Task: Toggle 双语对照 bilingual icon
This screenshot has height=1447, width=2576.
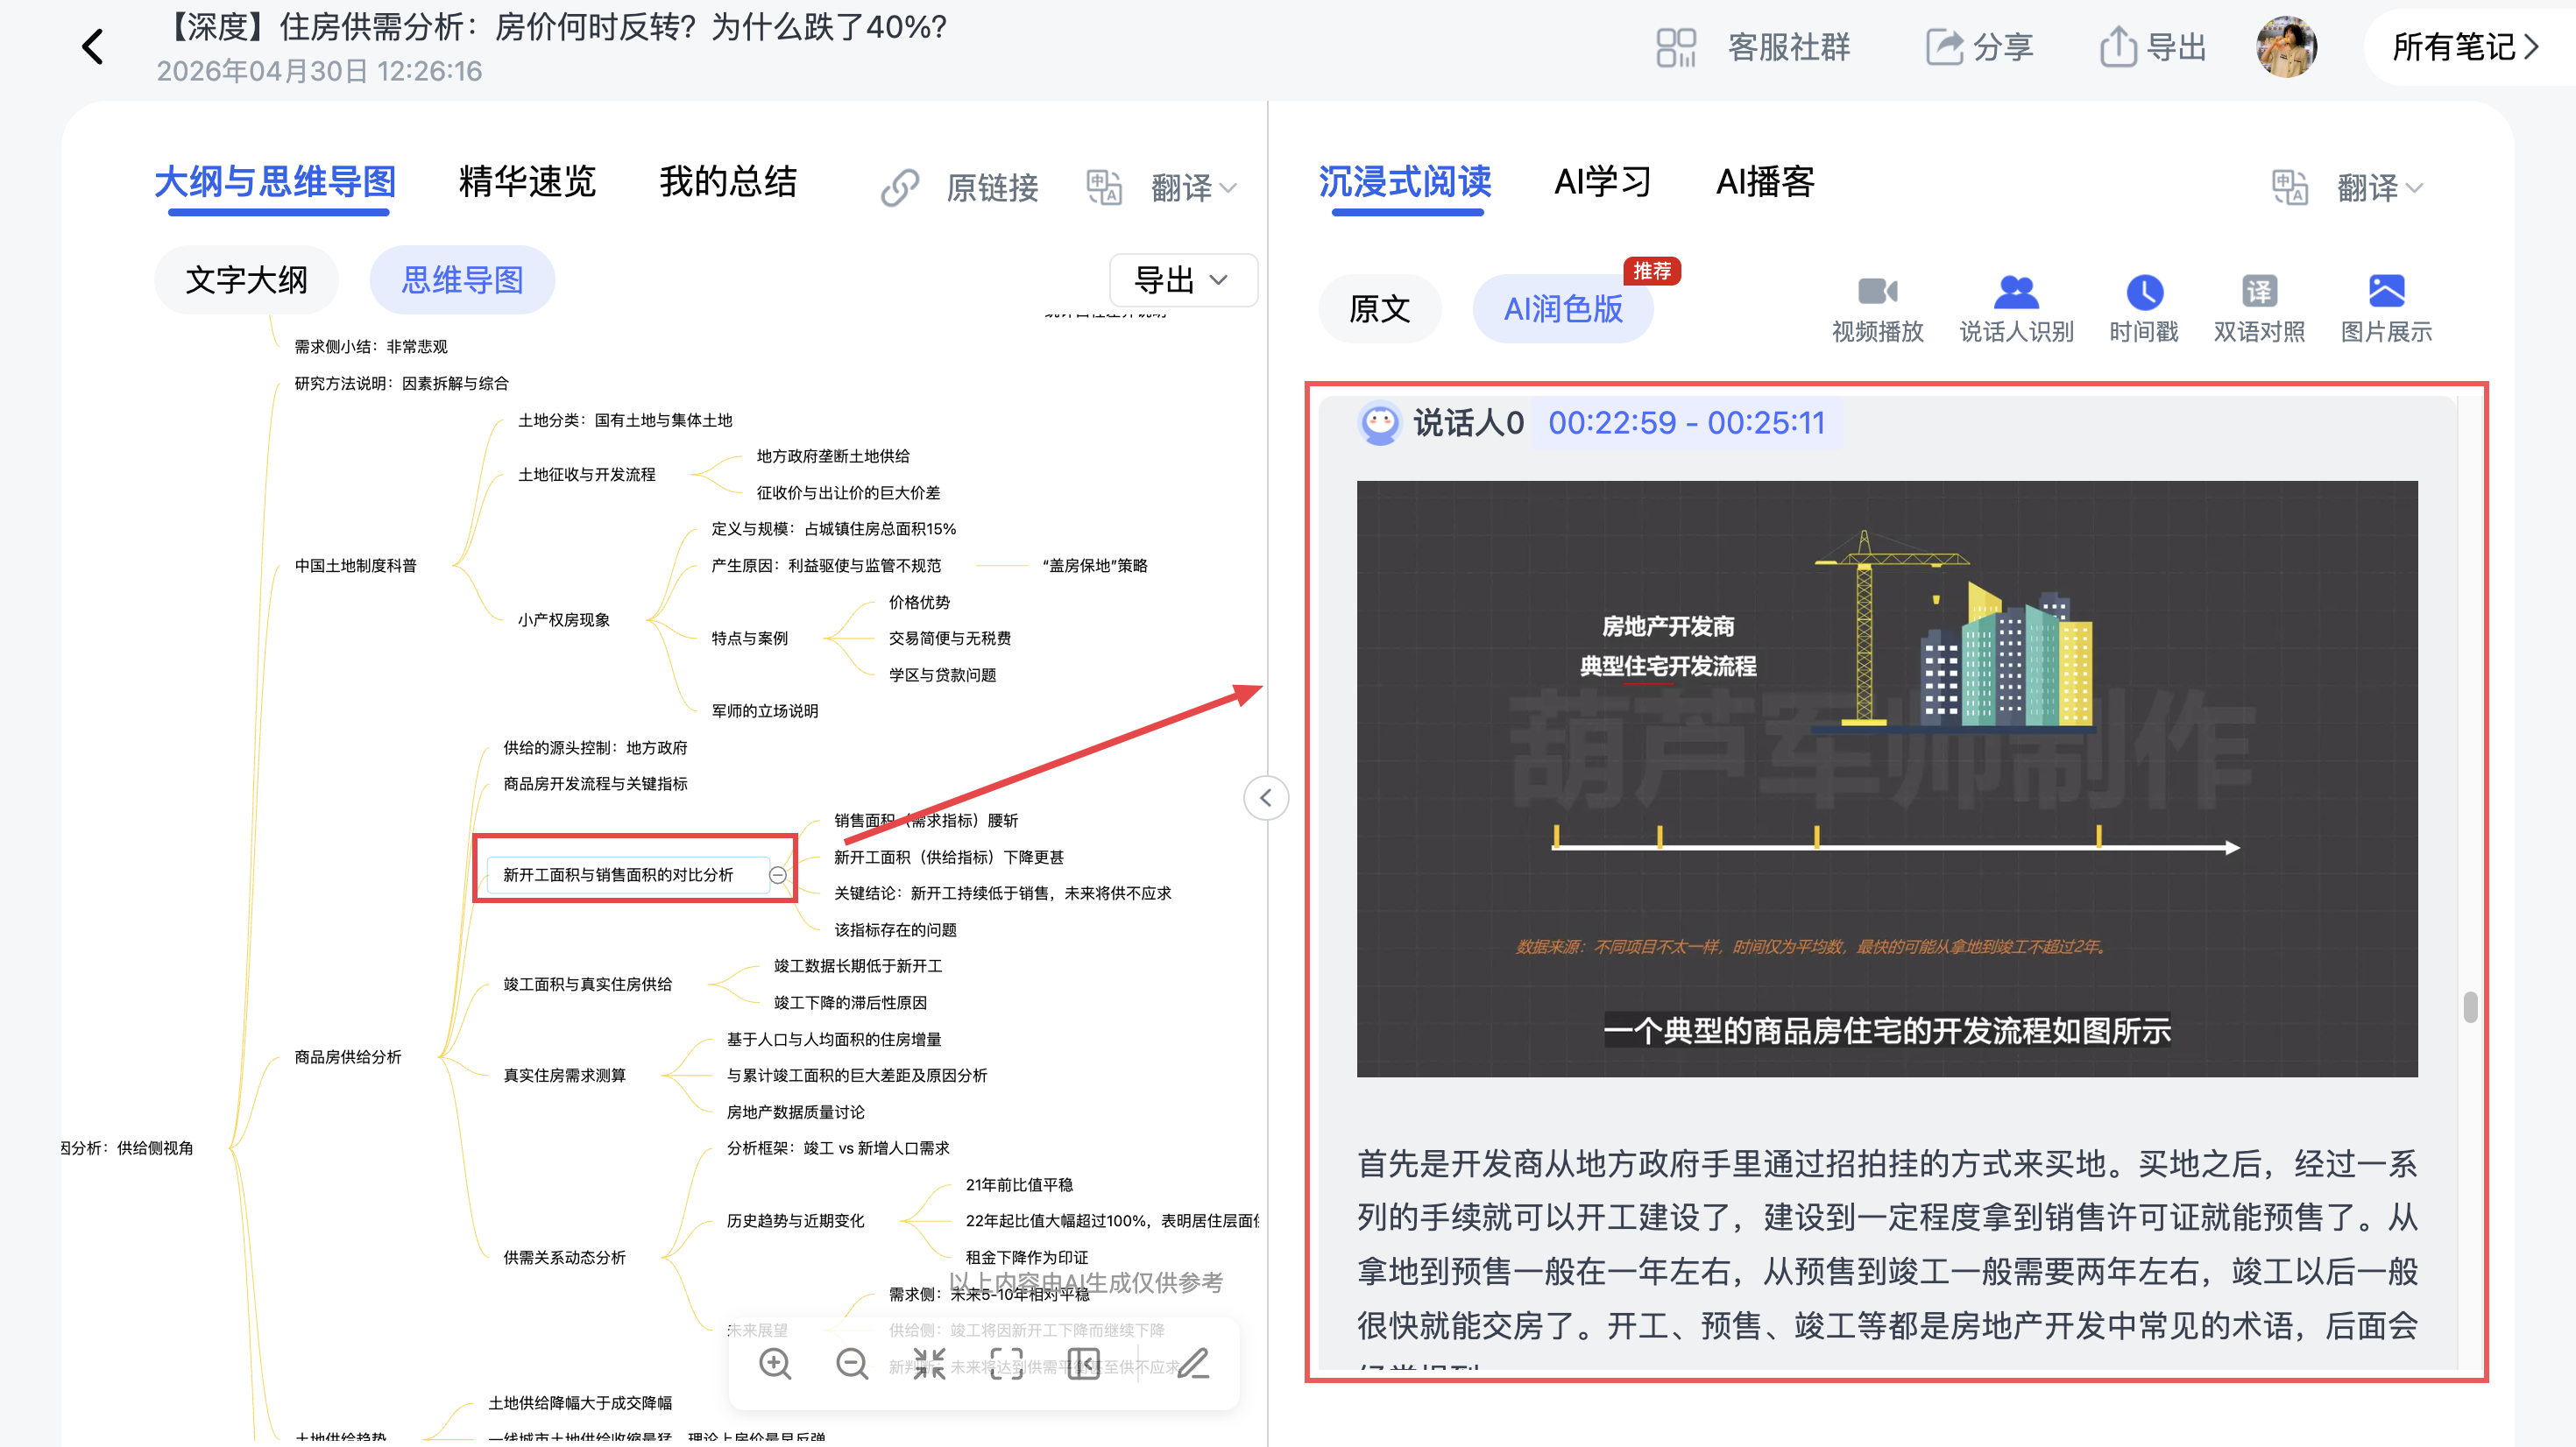Action: click(2259, 292)
